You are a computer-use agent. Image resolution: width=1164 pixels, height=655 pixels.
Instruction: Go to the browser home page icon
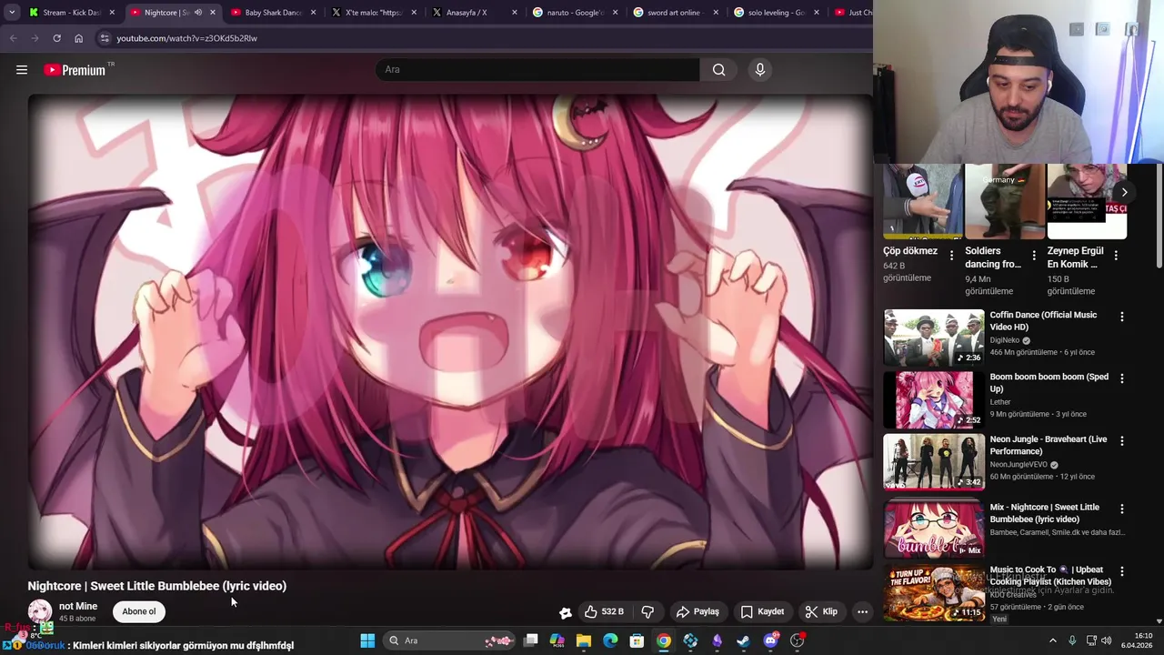[x=78, y=38]
